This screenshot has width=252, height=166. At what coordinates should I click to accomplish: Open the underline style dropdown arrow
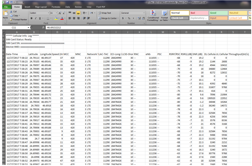click(x=43, y=18)
